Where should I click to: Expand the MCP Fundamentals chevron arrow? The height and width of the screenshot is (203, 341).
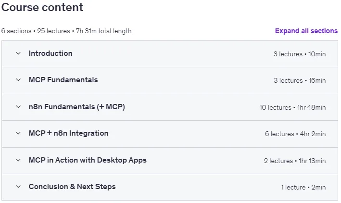coord(18,80)
